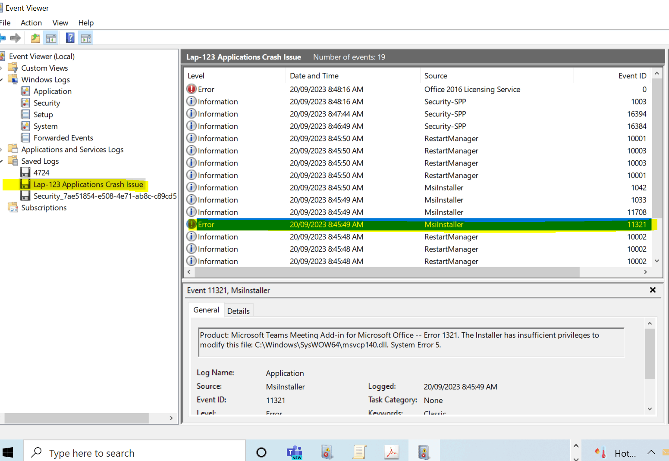The width and height of the screenshot is (669, 461).
Task: Select Security-SPP event 16394 row
Action: 418,114
